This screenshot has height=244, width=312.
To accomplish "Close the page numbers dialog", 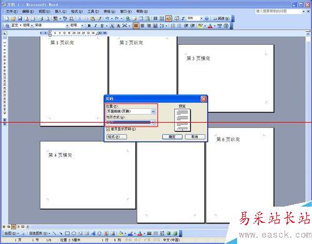I will [x=203, y=99].
